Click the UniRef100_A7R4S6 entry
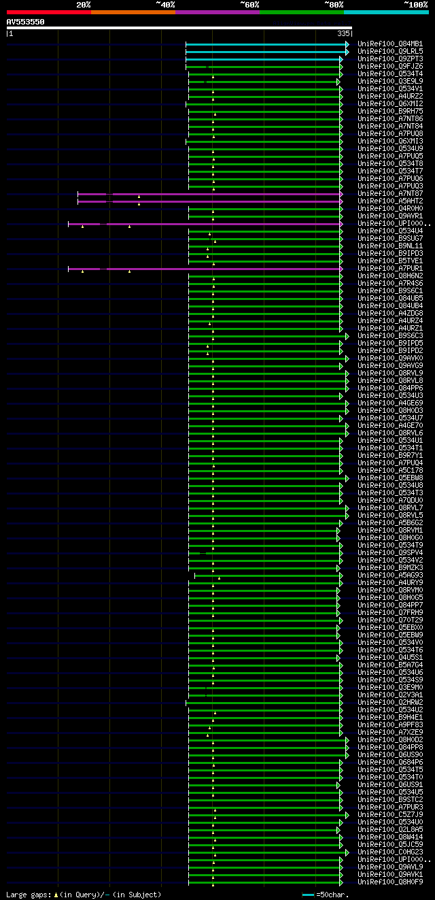435x900 pixels. [390, 284]
